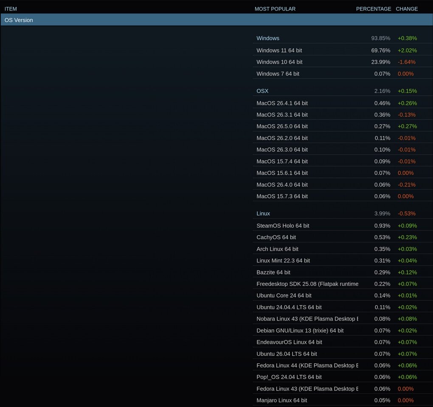Click the 69.76% Windows 11 percentage
433x407 pixels.
[x=380, y=50]
